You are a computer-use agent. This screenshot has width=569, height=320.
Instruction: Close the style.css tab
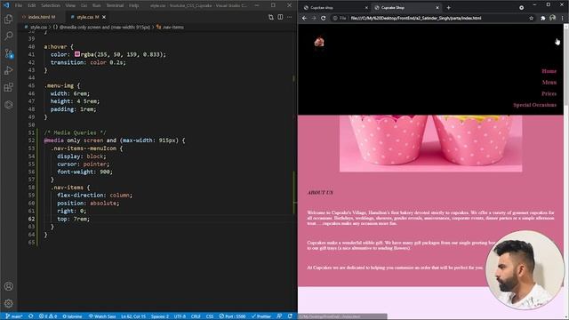pos(104,17)
